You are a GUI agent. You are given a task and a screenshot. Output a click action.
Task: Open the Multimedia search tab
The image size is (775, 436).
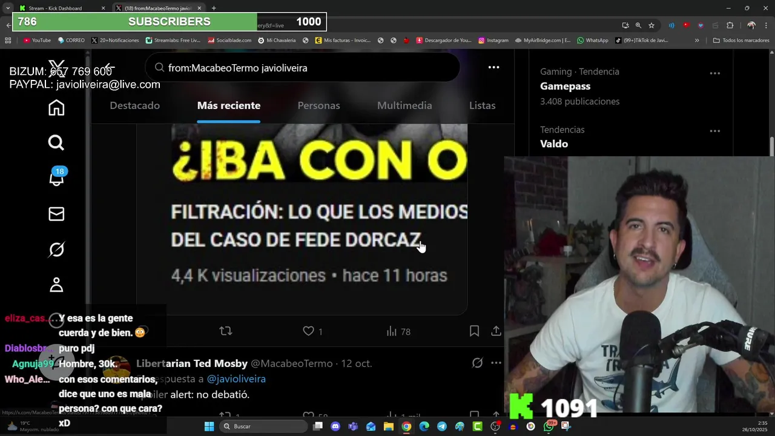pos(404,105)
